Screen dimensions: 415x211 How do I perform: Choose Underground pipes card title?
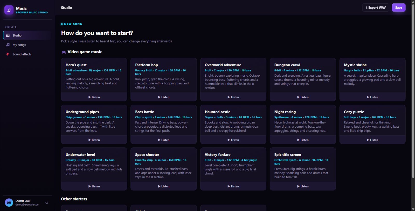82,112
